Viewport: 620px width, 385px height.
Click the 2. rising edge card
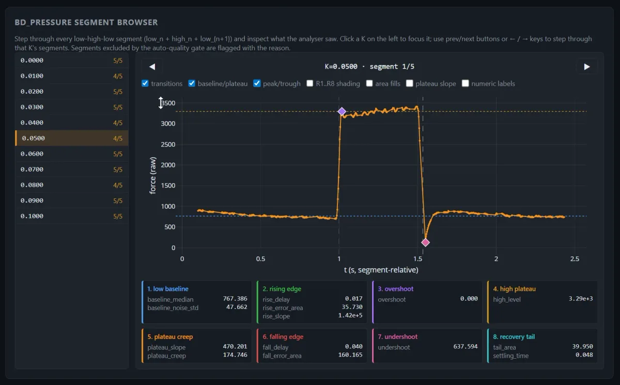point(312,302)
